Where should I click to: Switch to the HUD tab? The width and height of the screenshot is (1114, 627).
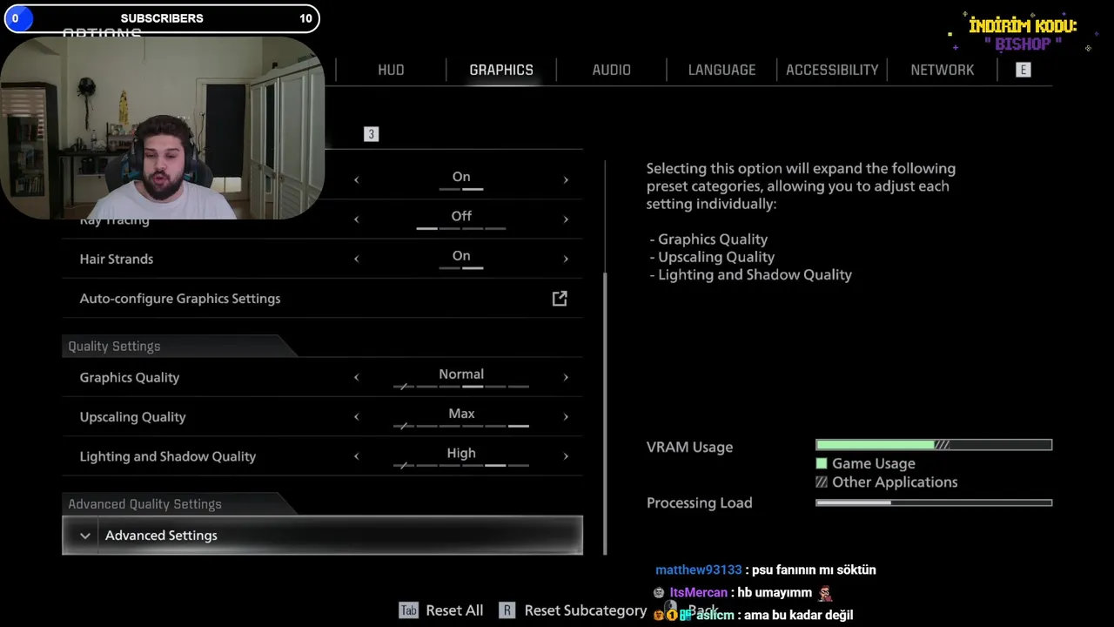coord(391,70)
